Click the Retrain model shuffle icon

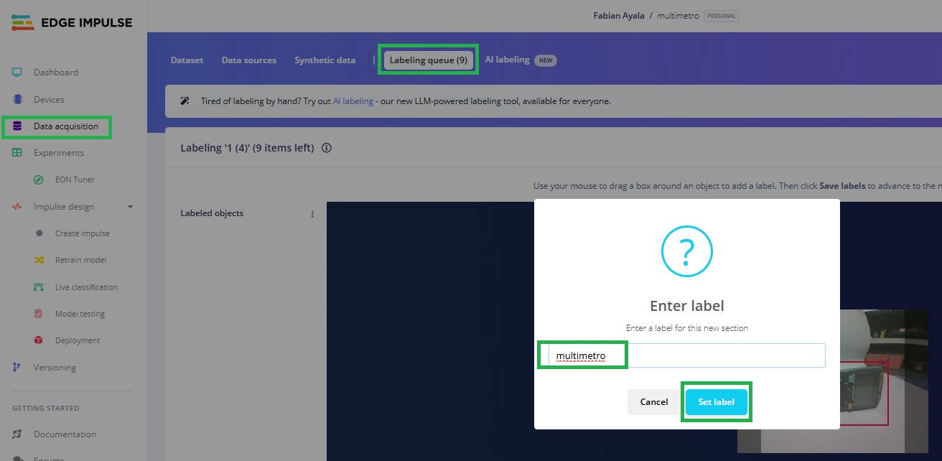coord(39,260)
